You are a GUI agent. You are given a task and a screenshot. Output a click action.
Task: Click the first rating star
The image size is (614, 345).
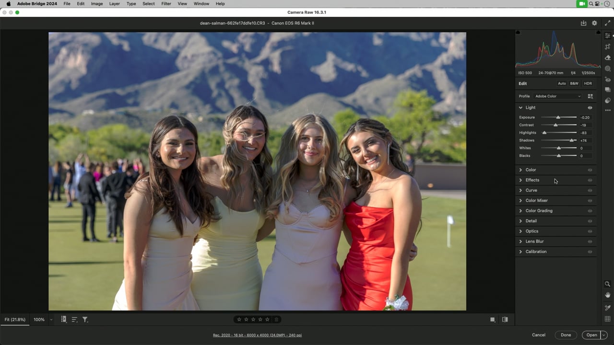[239, 320]
